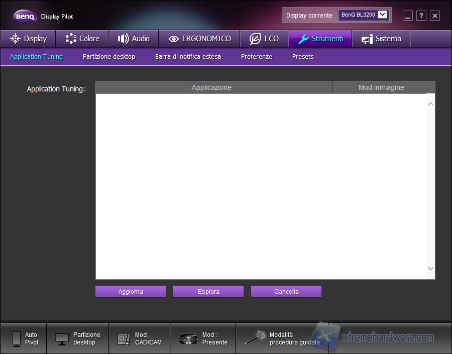Activate Auto Pivot shortcut
The height and width of the screenshot is (354, 452).
coord(24,338)
